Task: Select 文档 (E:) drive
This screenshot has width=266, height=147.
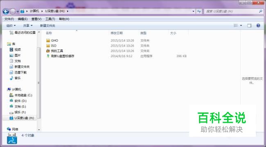Action: click(18, 107)
